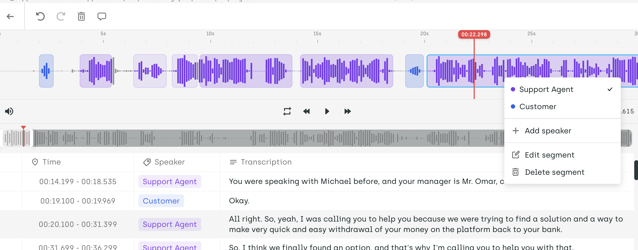Choose Add speaker from the context menu
The image size is (638, 250).
coord(562,131)
